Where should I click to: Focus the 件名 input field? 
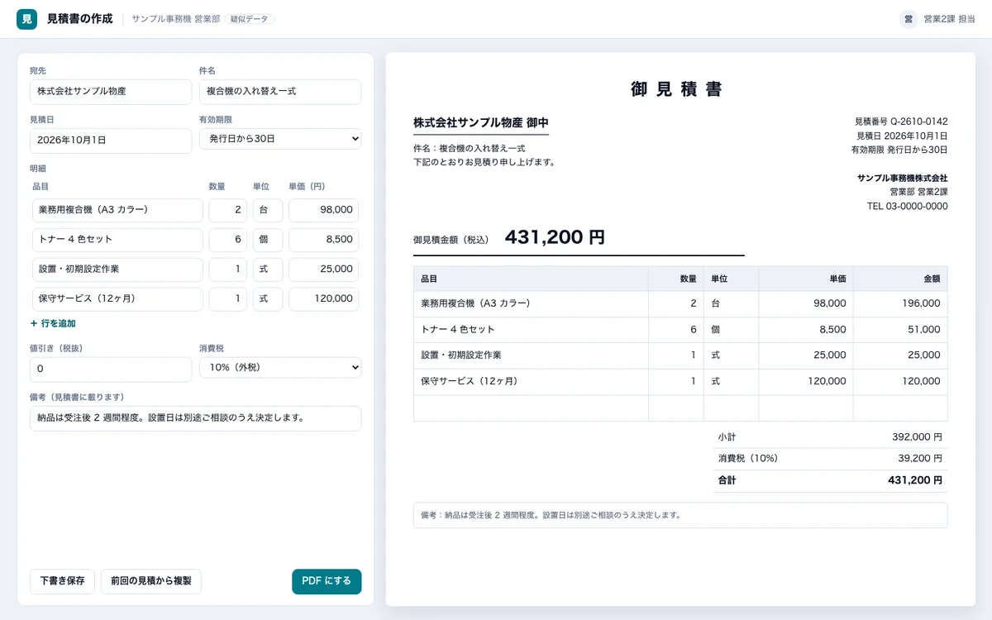click(280, 92)
